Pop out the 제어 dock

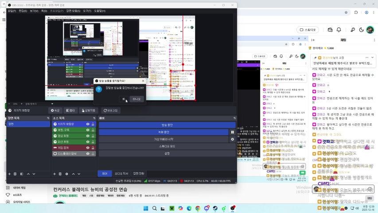pyautogui.click(x=234, y=118)
